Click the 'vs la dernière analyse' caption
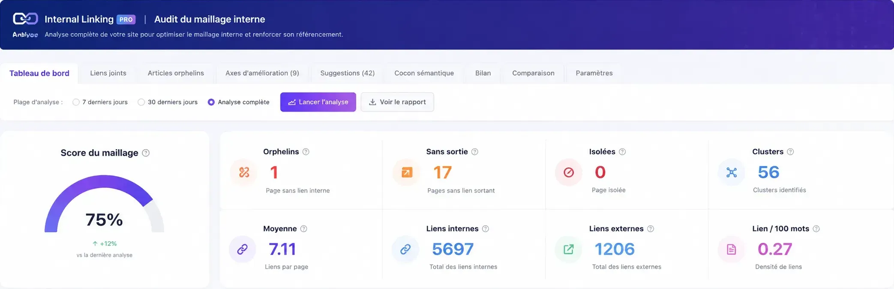 [x=105, y=255]
